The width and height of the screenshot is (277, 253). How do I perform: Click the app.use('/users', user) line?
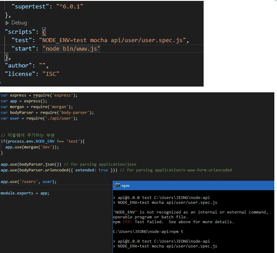(x=28, y=182)
